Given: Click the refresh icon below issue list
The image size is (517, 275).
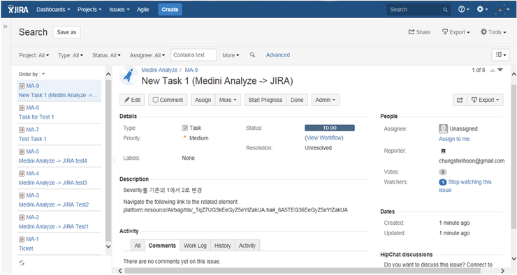Looking at the screenshot, I should tap(22, 263).
